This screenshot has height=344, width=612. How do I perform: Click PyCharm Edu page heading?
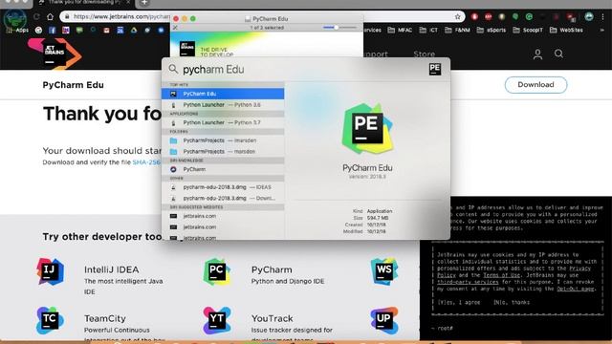coord(73,85)
